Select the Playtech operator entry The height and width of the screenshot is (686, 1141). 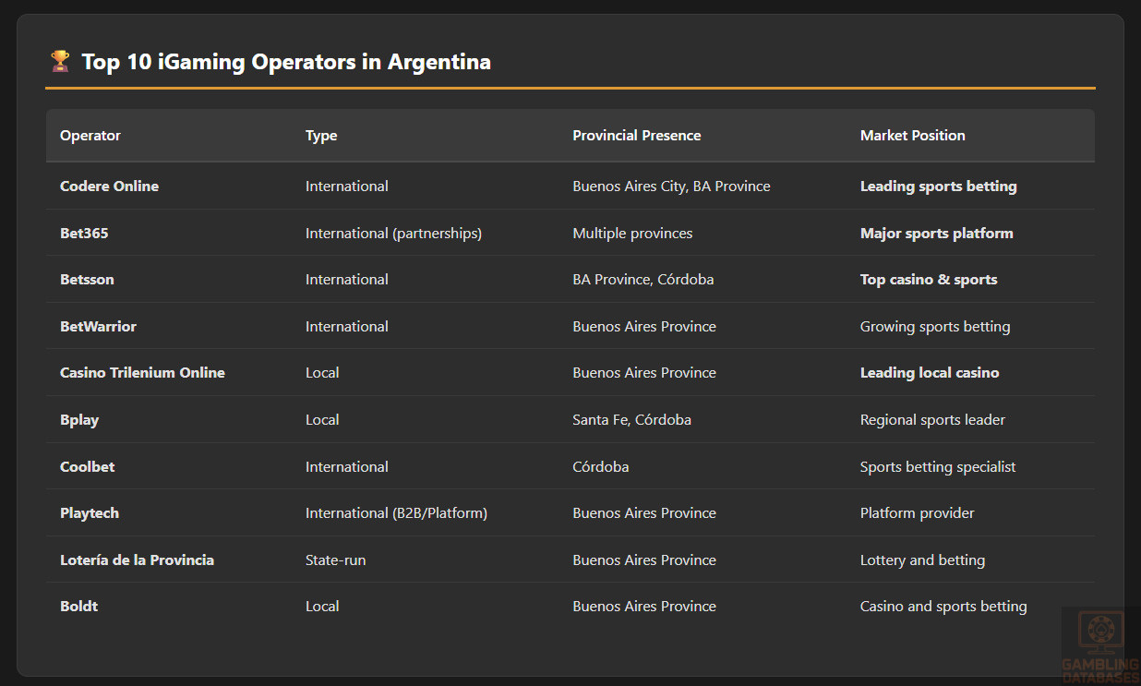tap(90, 513)
